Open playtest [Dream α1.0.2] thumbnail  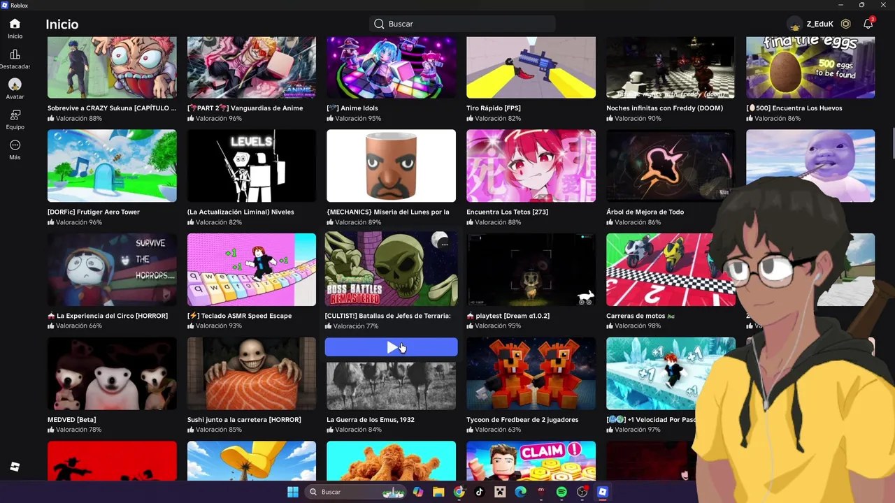[x=531, y=270]
